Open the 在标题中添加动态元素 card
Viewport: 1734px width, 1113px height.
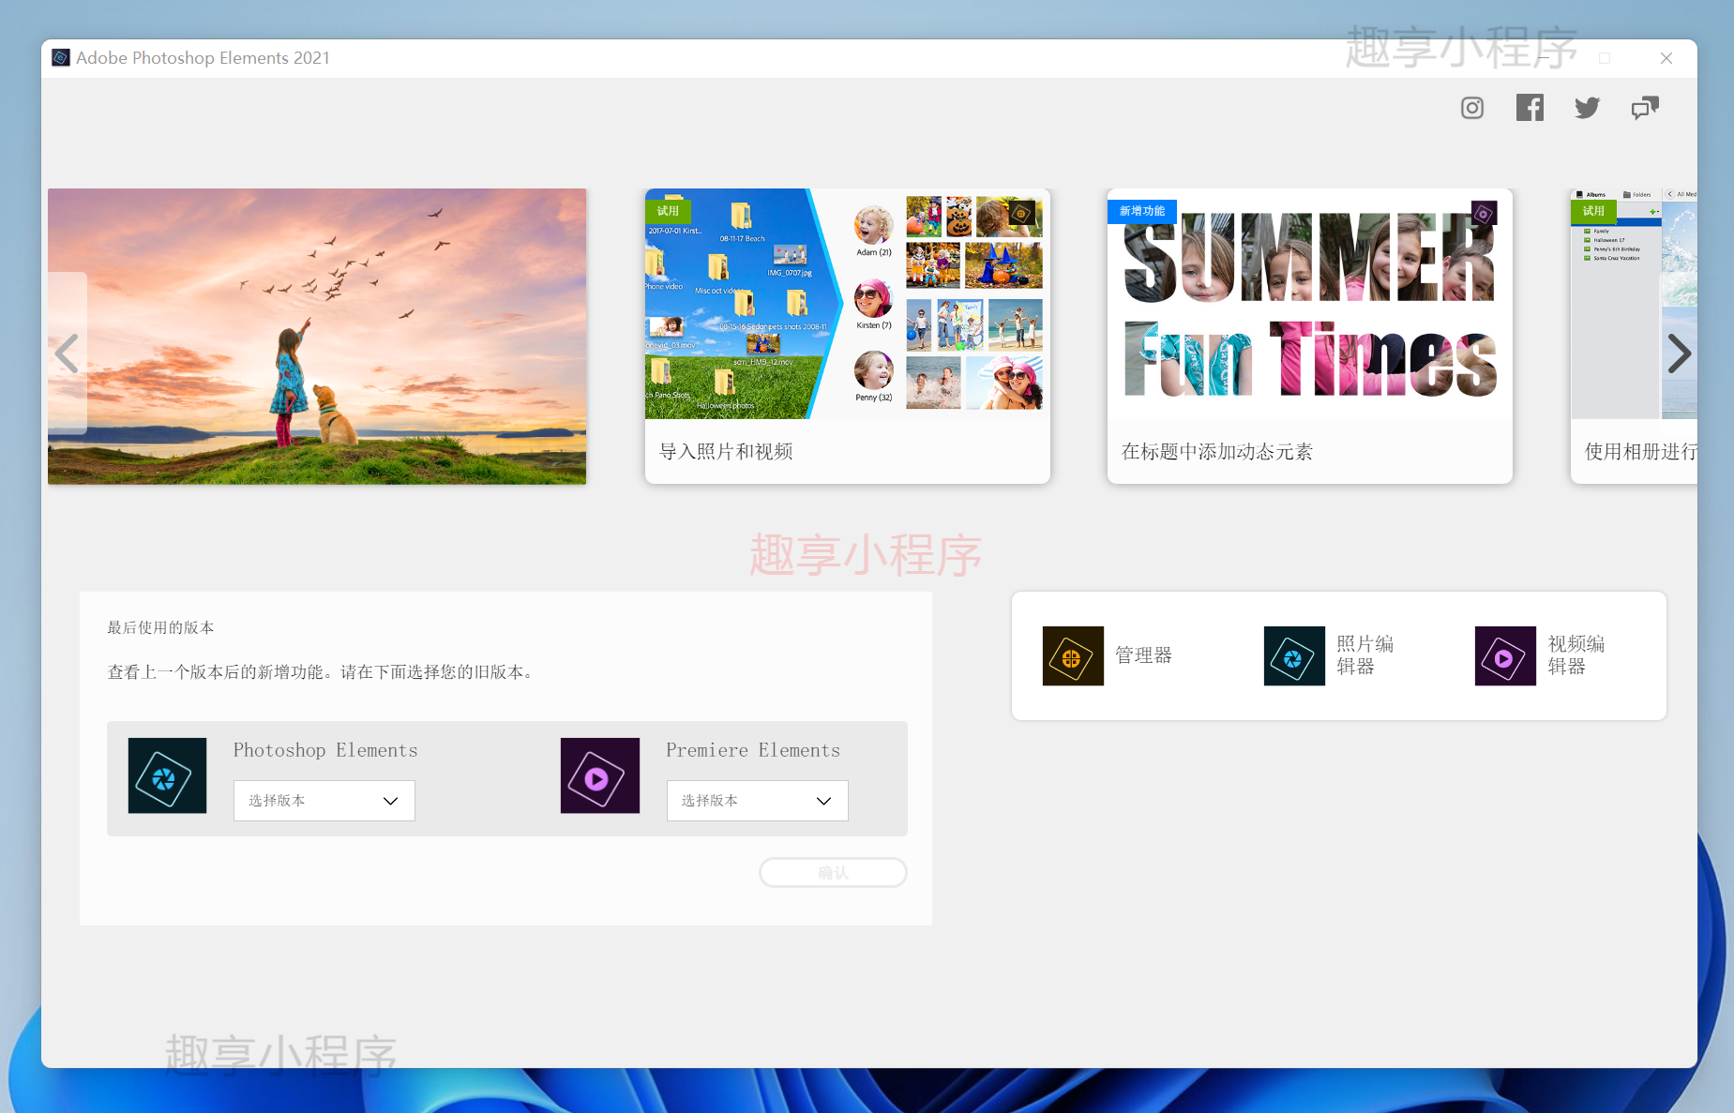[x=1310, y=337]
